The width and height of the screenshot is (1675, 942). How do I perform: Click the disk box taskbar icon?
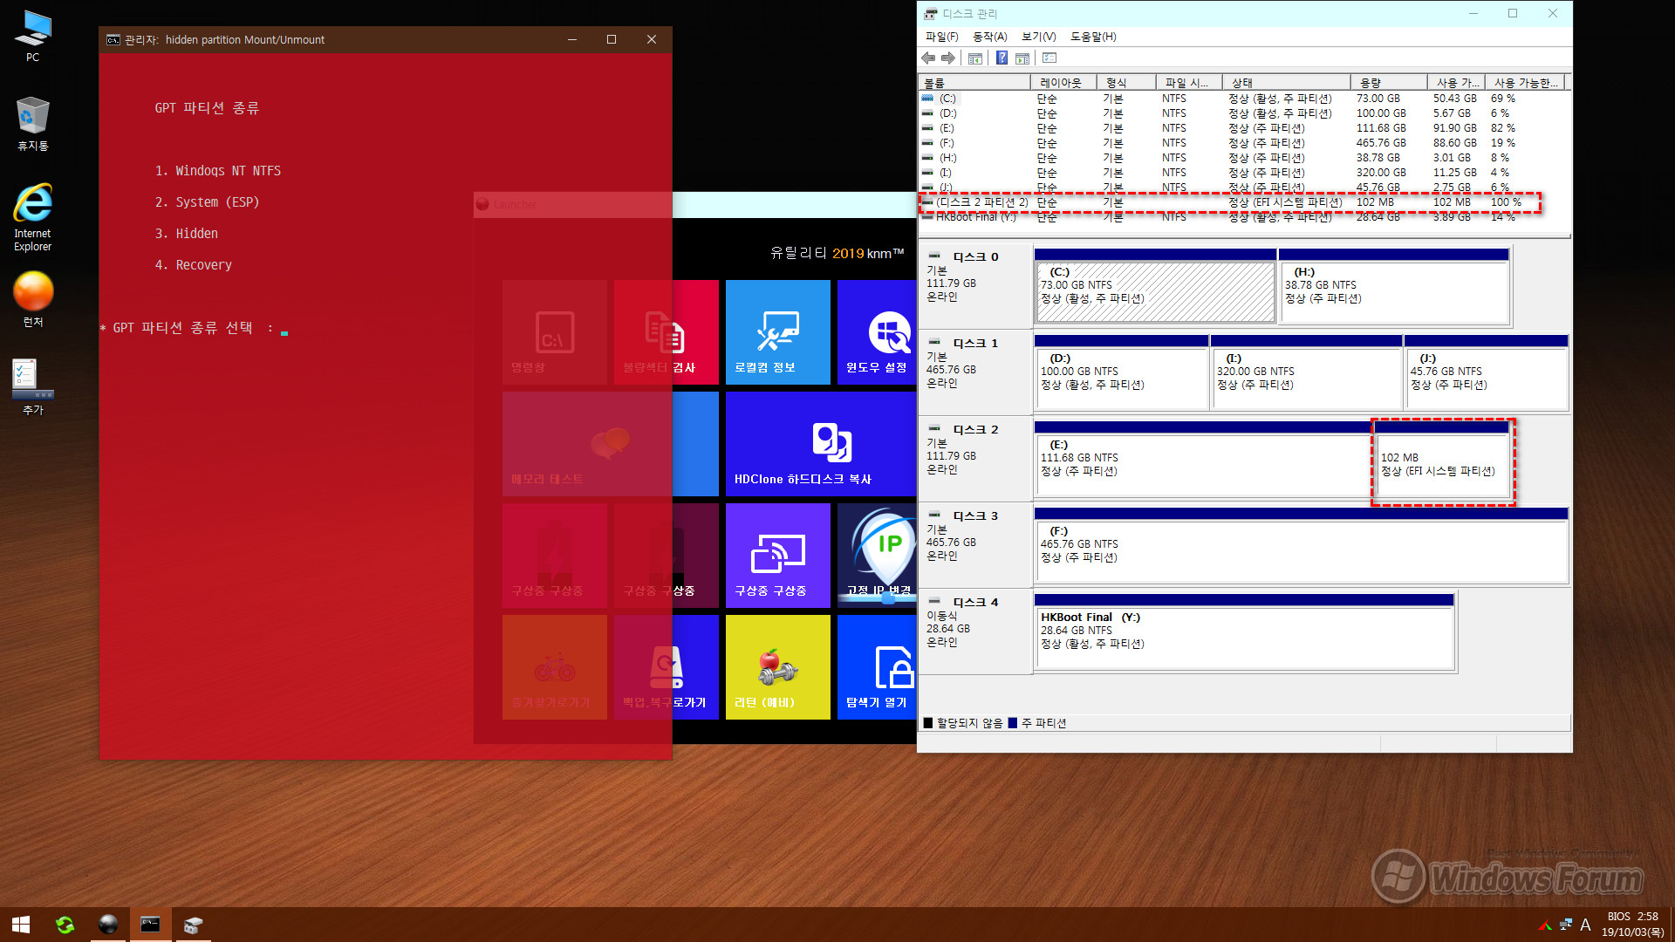coord(193,925)
